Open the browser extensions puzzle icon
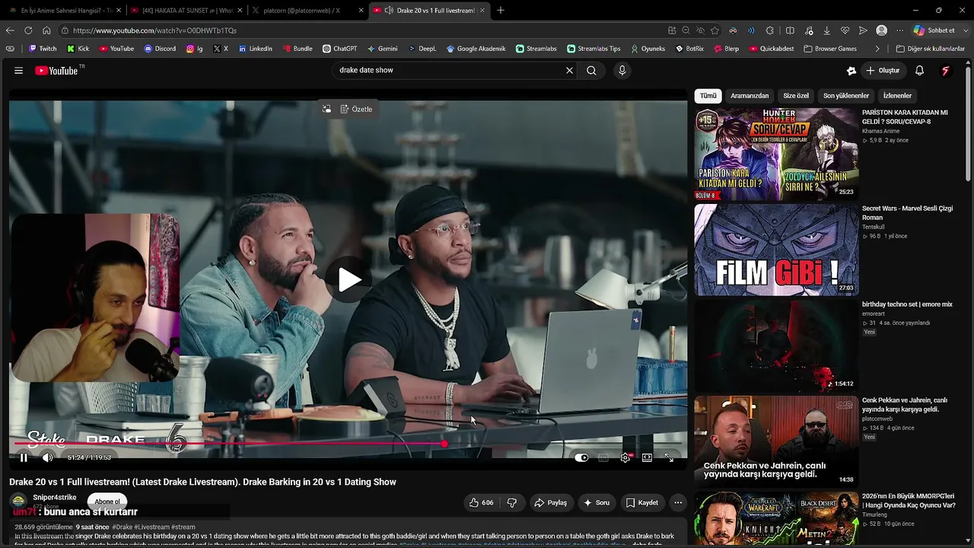 (770, 30)
